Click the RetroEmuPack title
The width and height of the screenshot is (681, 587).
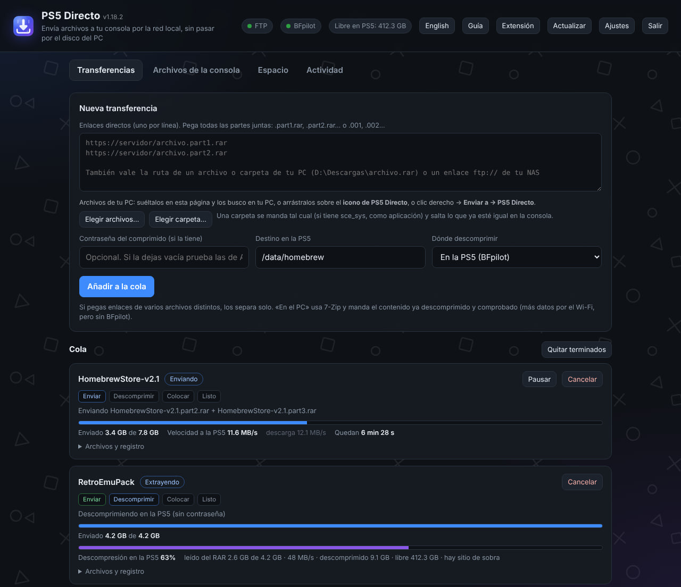coord(106,482)
